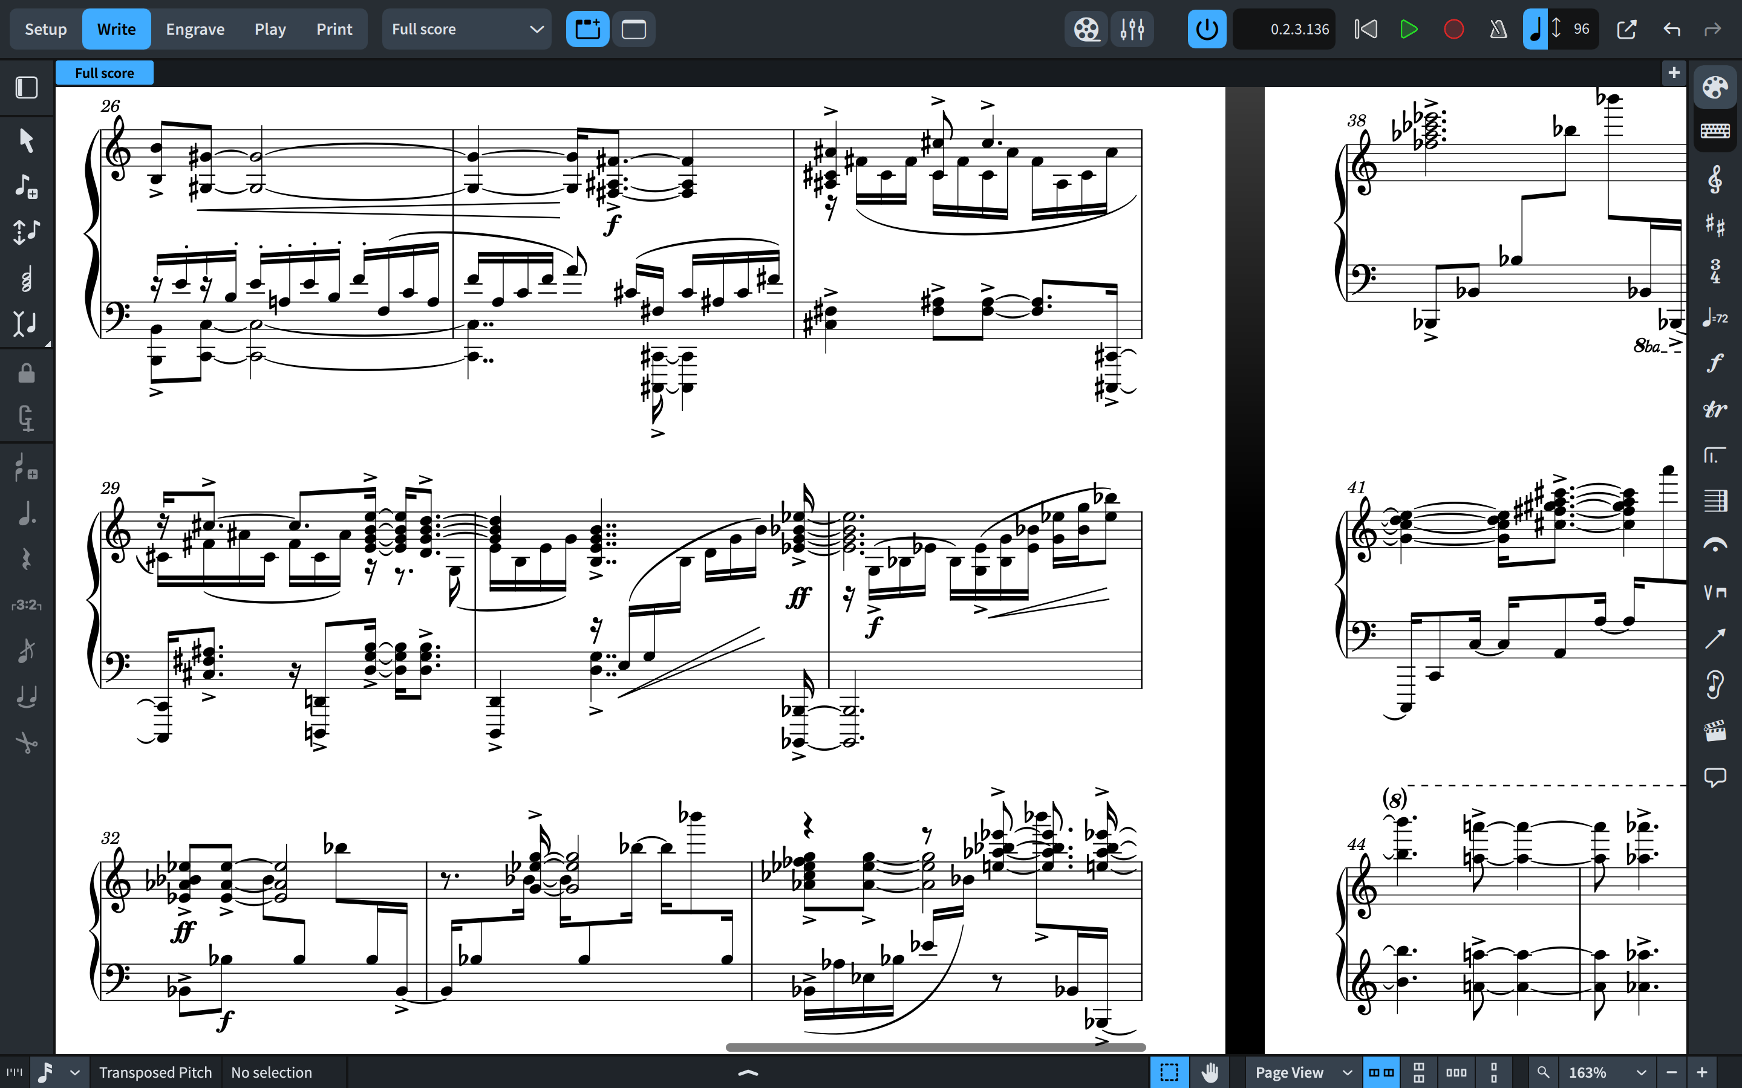Open Tempo panel

pyautogui.click(x=1715, y=317)
